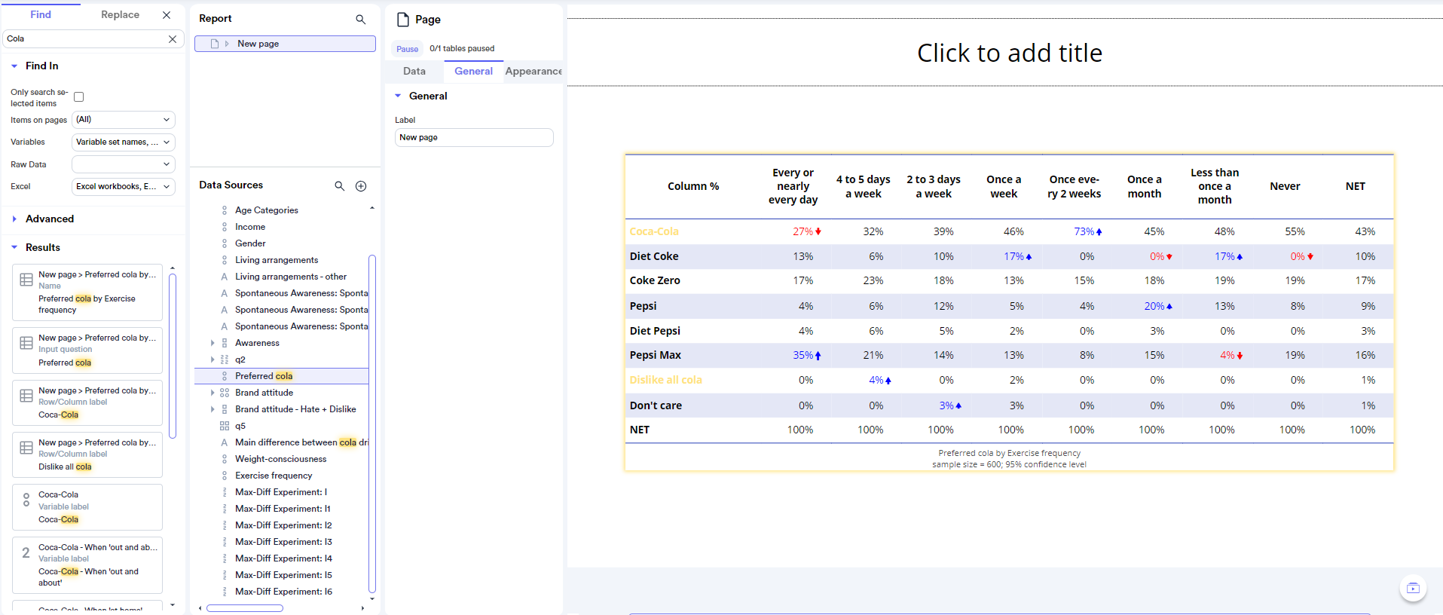The image size is (1443, 615).
Task: Click the icon beside Gender variable
Action: coord(225,243)
